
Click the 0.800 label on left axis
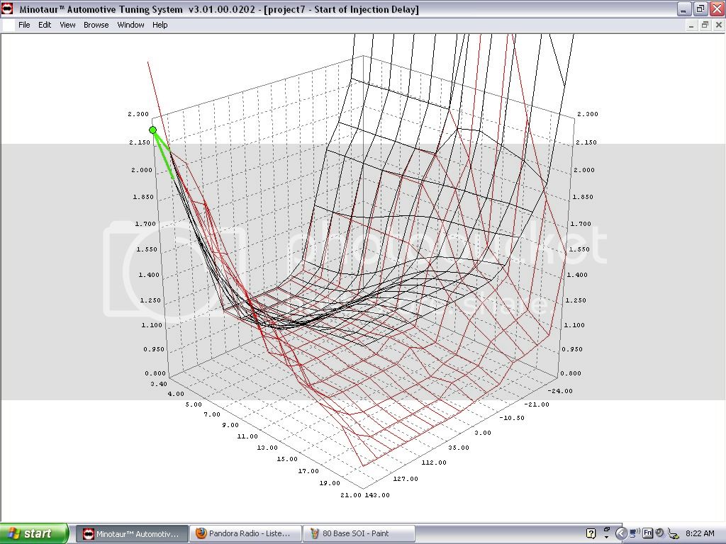click(155, 373)
